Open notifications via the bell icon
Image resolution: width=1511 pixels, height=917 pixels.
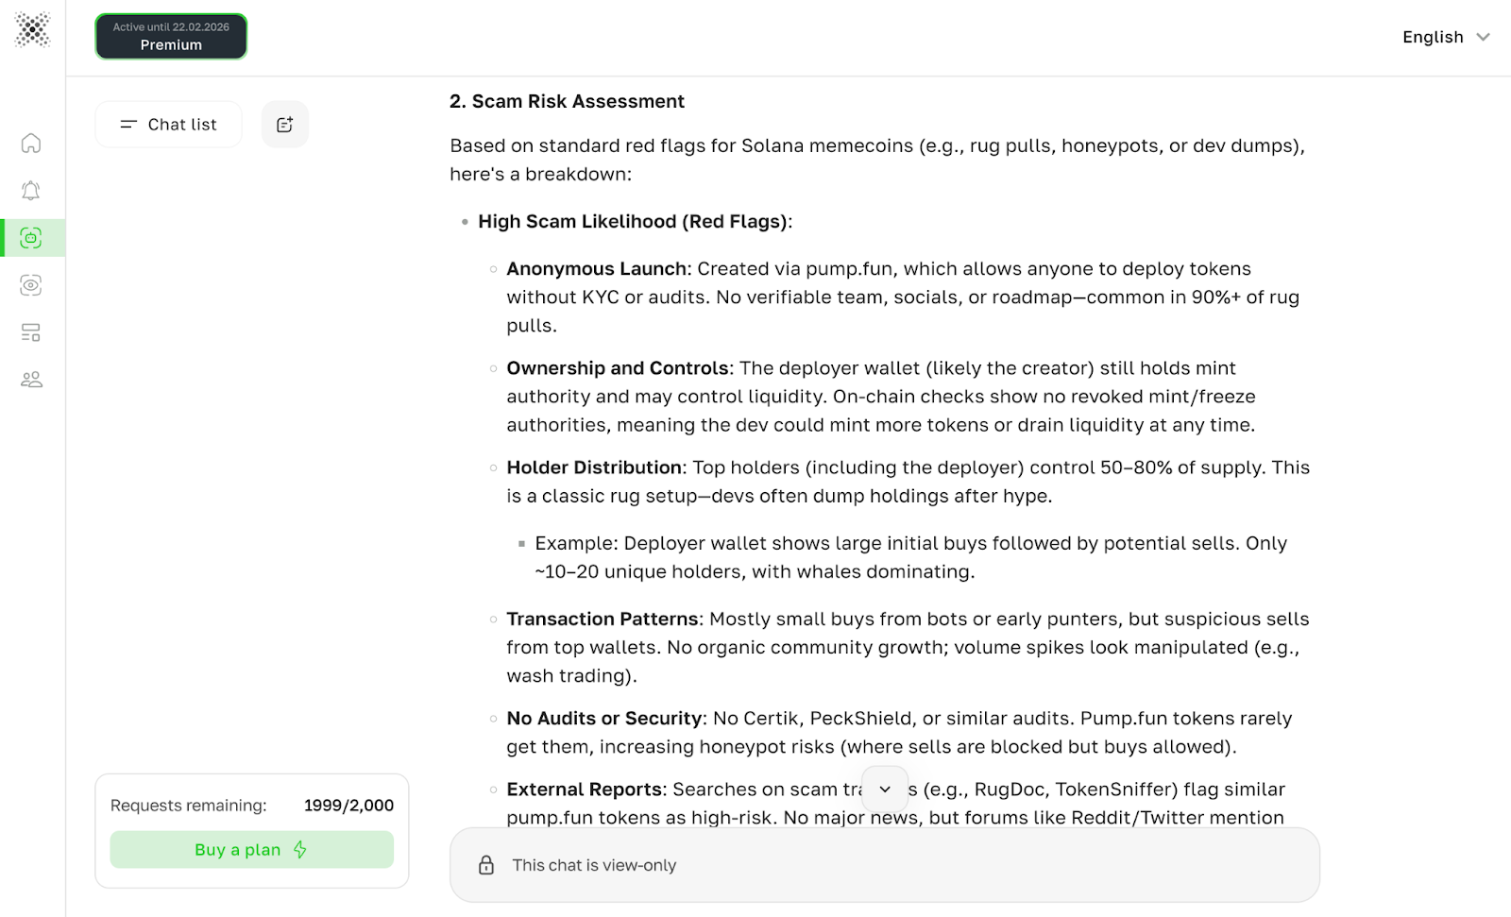point(31,190)
